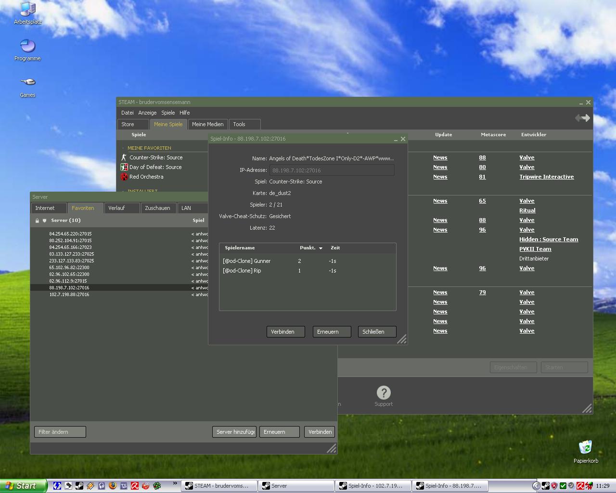Image resolution: width=616 pixels, height=493 pixels.
Task: Switch to Verlauf tab in Server window
Action: point(122,208)
